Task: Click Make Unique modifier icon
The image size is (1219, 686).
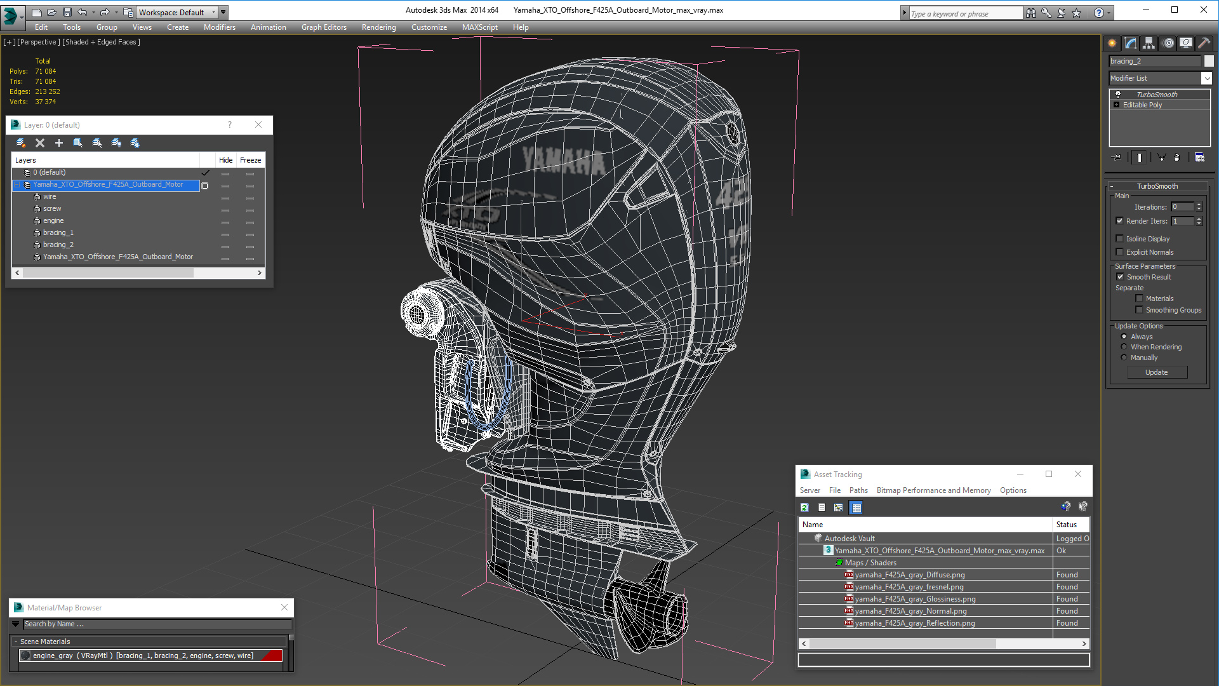Action: (1161, 157)
